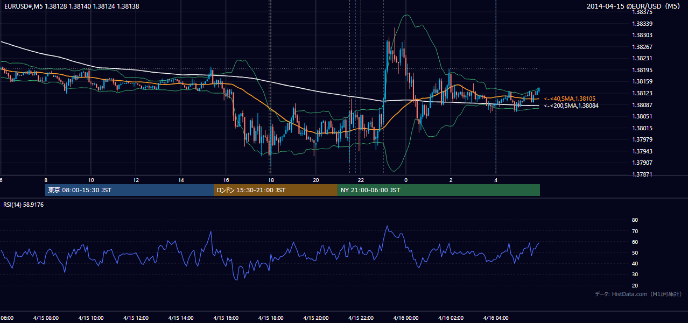Click the 1.38123 price axis label
This screenshot has width=688, height=323.
[642, 93]
